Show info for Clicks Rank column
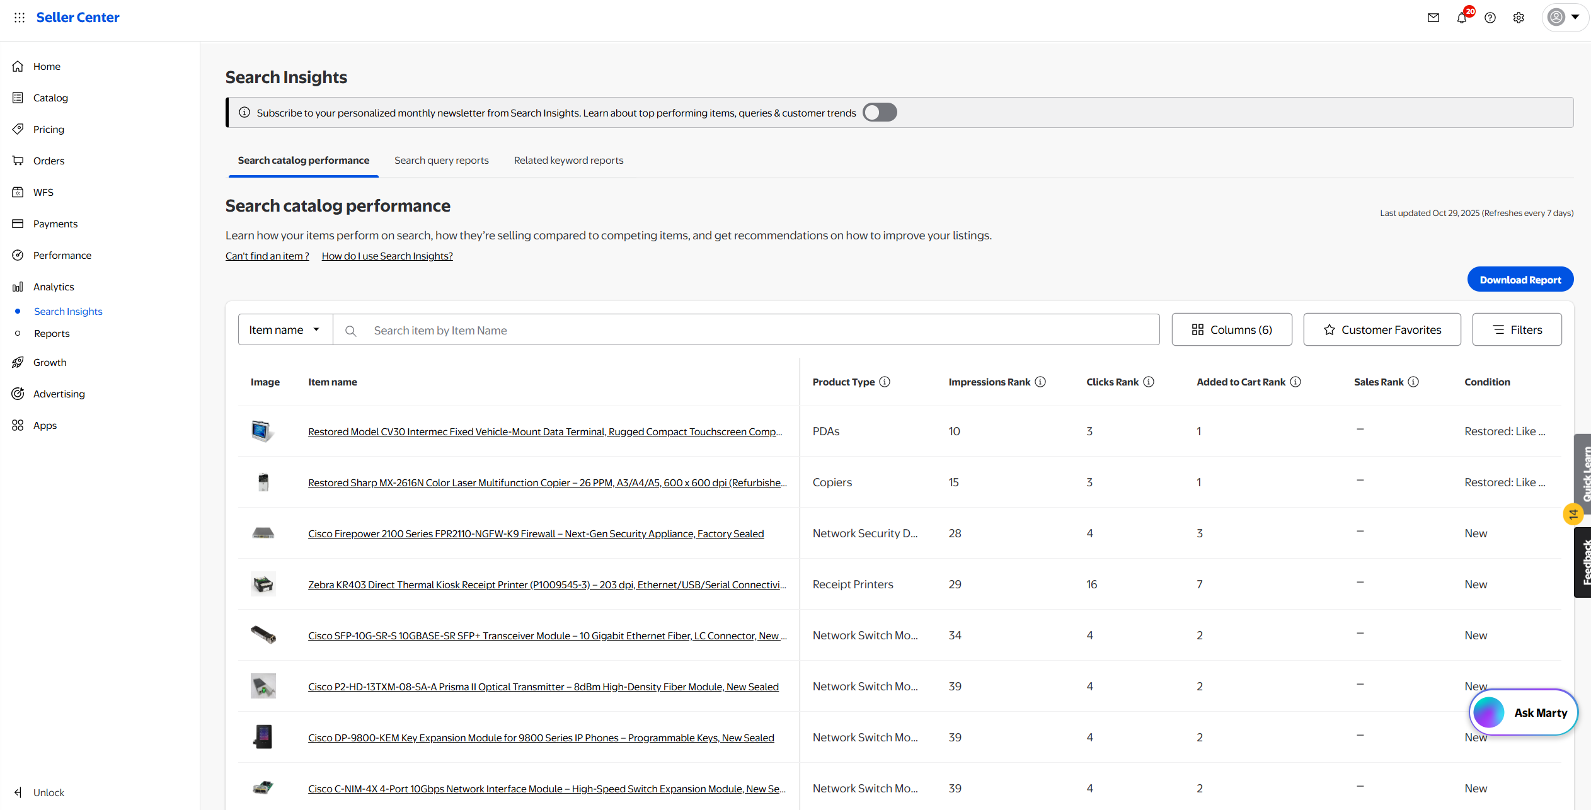 click(x=1149, y=382)
